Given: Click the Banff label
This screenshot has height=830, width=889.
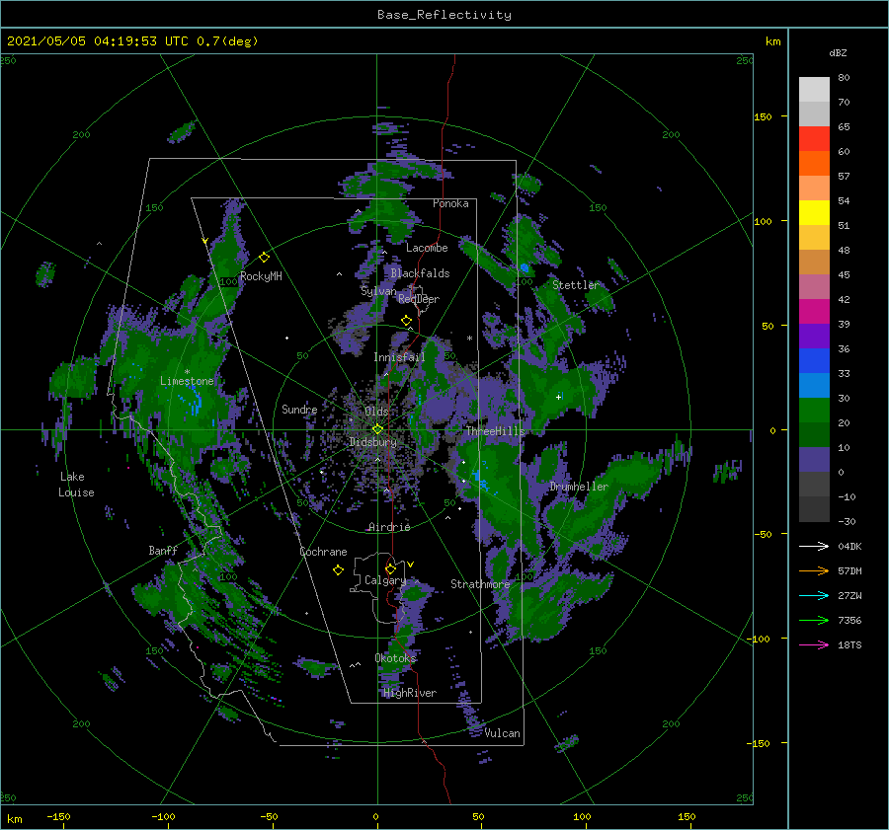Looking at the screenshot, I should click(163, 550).
